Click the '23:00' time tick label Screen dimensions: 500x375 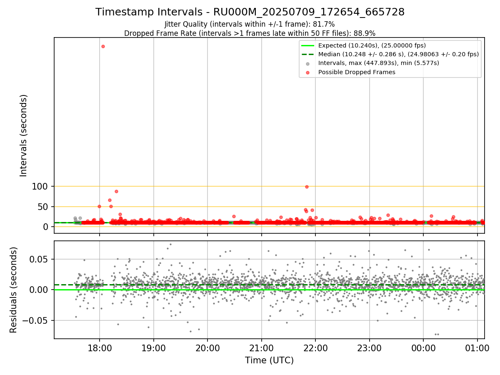click(370, 347)
